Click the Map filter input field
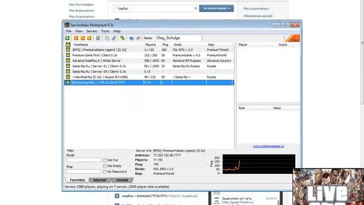This screenshot has height=205, width=364. pyautogui.click(x=84, y=171)
